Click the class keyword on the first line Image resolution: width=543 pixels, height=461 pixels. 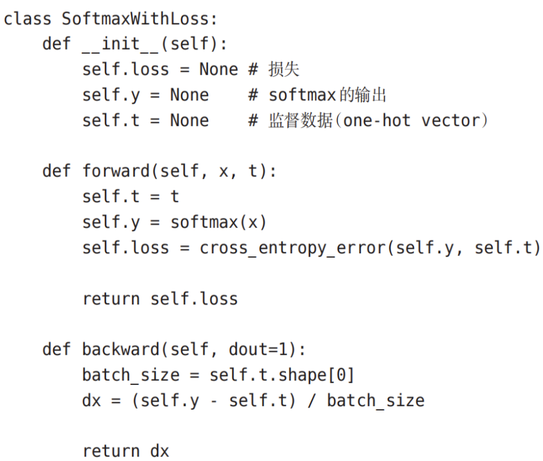[x=27, y=19]
